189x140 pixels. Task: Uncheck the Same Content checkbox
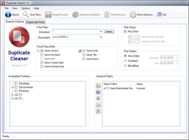coord(42,51)
